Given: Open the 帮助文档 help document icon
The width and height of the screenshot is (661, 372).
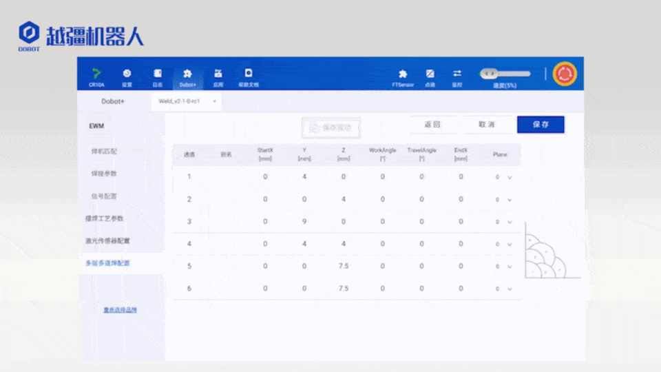Looking at the screenshot, I should [x=248, y=74].
